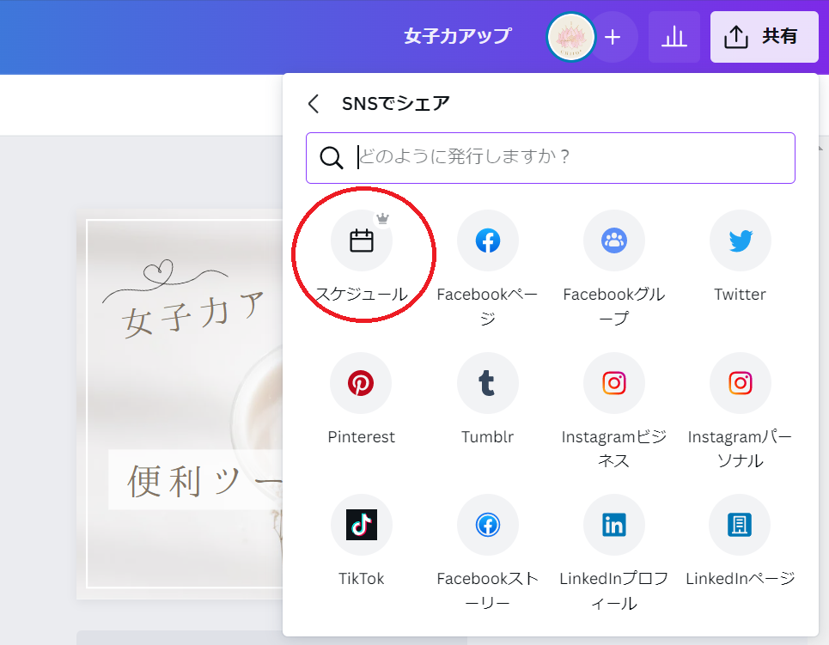Choose the LinkedInプロフィール icon

click(613, 525)
